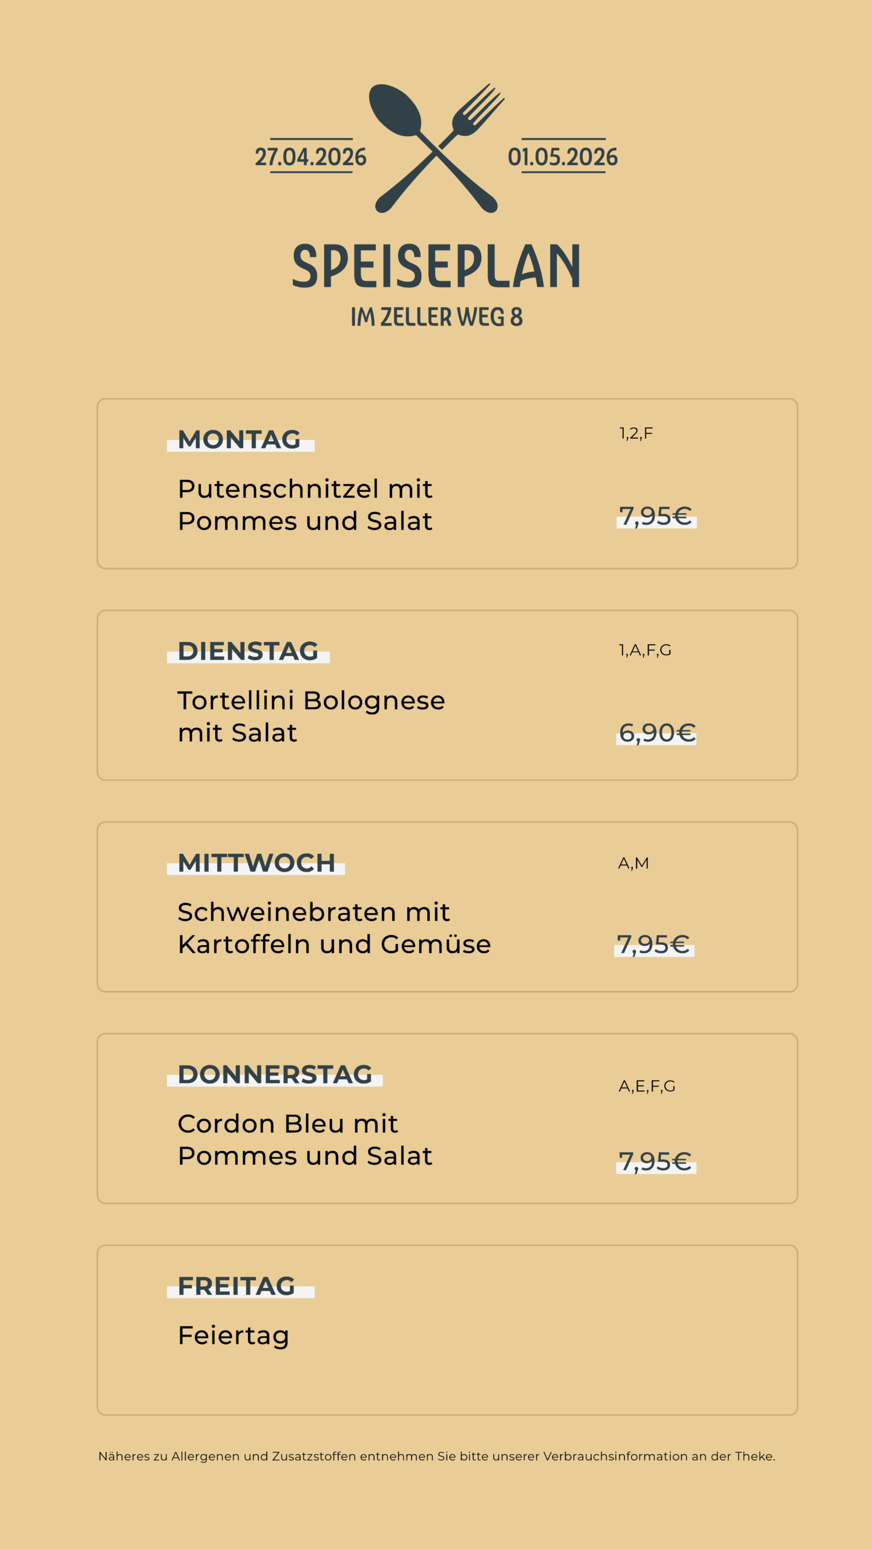Click the Monday allergen codes 1,2,F

(x=635, y=433)
